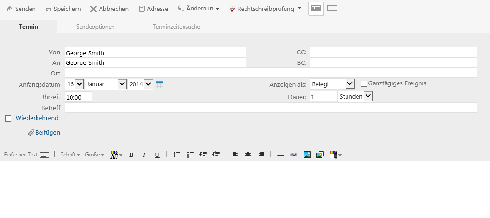Open the Ändern in dropdown

click(198, 9)
